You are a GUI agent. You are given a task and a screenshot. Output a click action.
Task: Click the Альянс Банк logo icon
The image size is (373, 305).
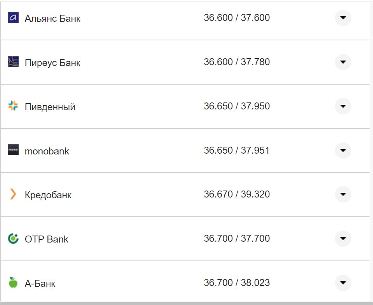13,18
